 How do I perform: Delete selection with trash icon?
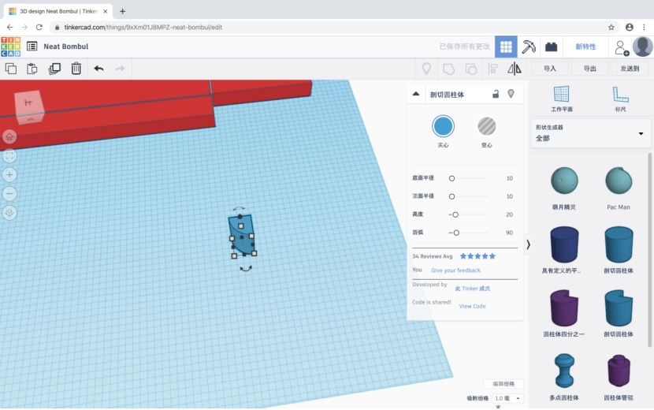point(76,69)
